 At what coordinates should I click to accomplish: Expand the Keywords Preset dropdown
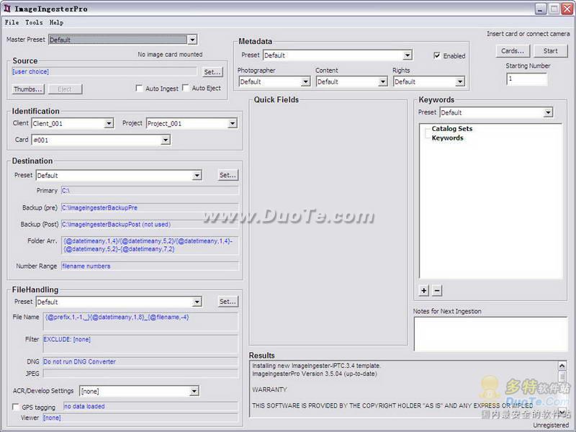(548, 112)
